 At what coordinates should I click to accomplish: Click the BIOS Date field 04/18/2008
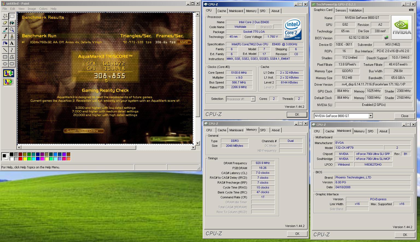(x=373, y=187)
